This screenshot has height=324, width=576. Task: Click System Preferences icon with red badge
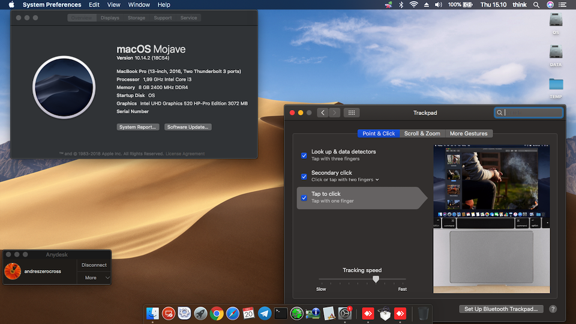click(x=345, y=313)
